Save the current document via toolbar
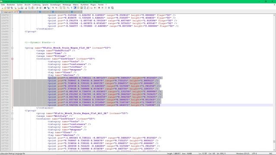The width and height of the screenshot is (276, 155). (9, 8)
